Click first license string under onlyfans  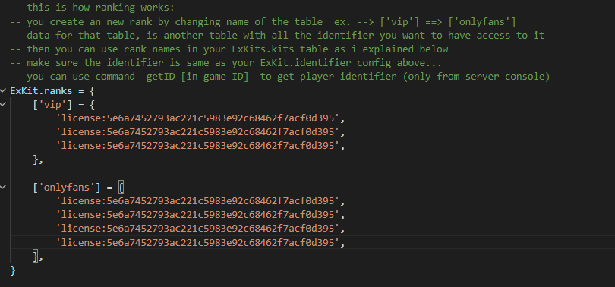[197, 200]
